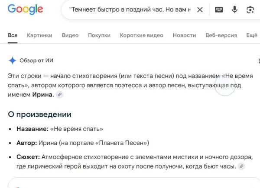260x188 pixels.
Task: Start voice search with the microphone icon
Action: click(234, 10)
